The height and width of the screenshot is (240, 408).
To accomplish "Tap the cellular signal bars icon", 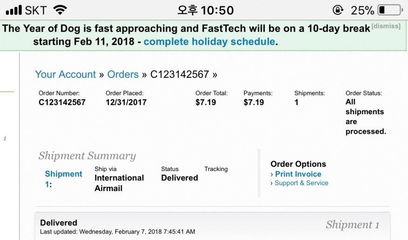I will (x=14, y=10).
